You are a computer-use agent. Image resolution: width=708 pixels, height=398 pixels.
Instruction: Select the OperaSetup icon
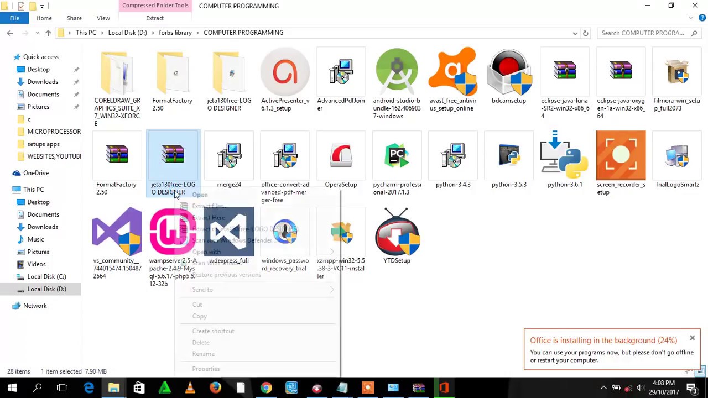(341, 156)
